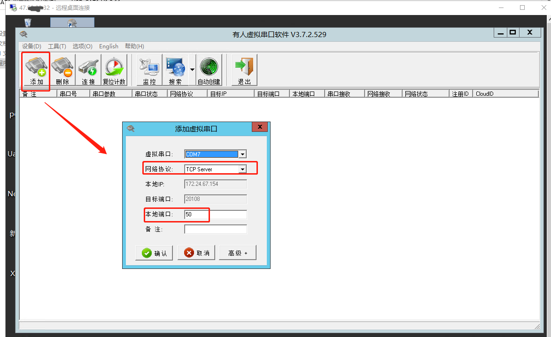The height and width of the screenshot is (337, 551).
Task: Open the 网络协议 TCP Server dropdown
Action: click(x=242, y=169)
